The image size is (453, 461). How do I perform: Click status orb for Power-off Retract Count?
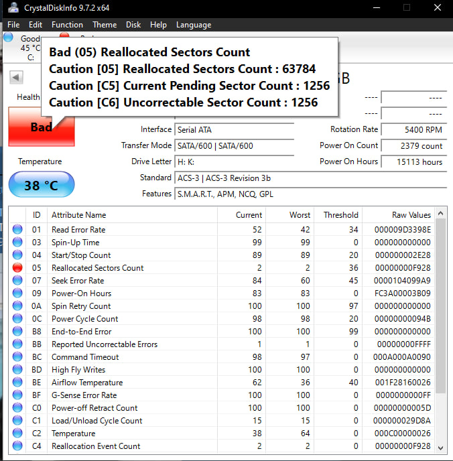point(17,408)
